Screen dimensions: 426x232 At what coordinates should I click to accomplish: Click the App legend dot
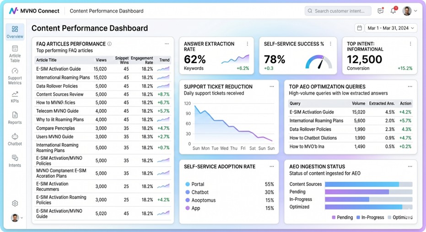188,208
